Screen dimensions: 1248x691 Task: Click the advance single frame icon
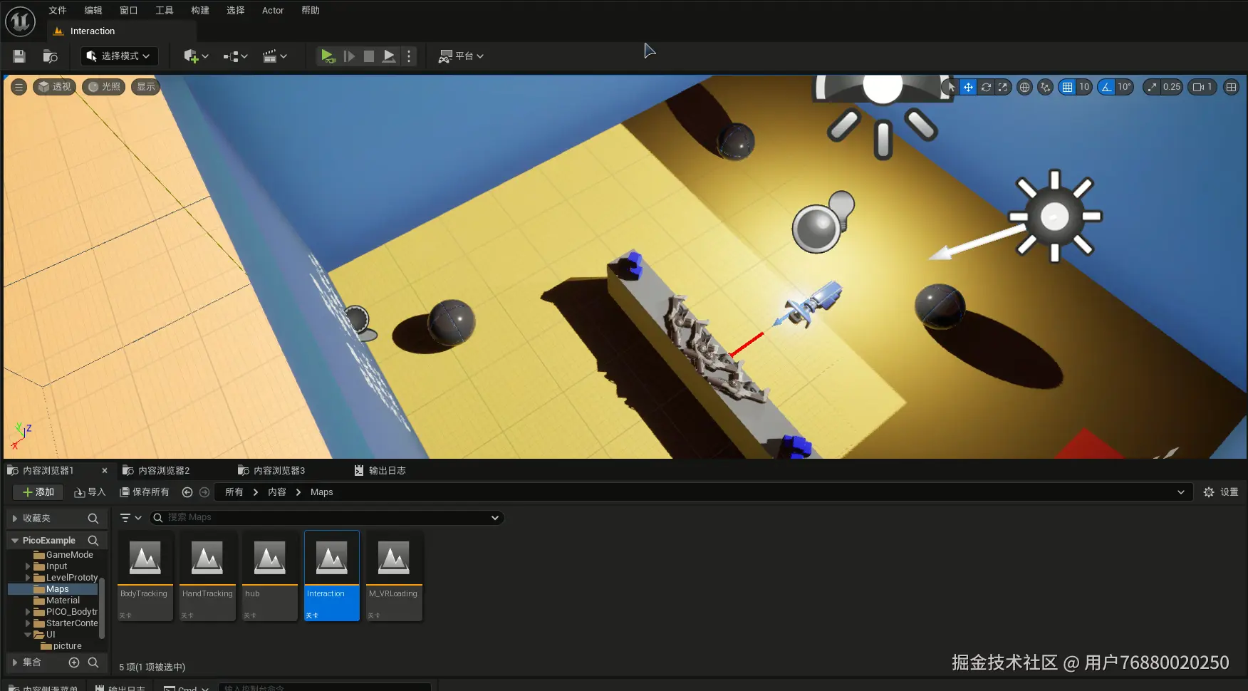click(349, 56)
